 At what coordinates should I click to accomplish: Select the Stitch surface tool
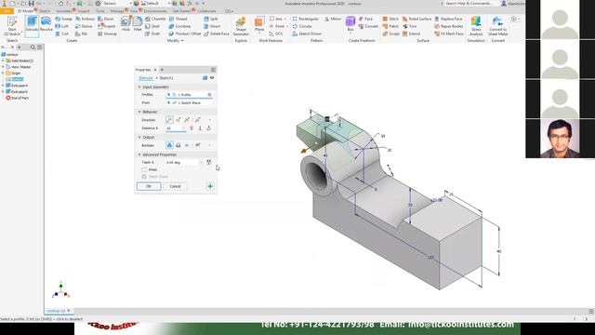point(390,19)
